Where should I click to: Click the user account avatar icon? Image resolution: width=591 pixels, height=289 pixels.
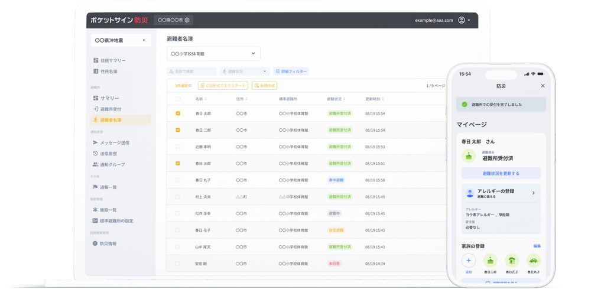(462, 20)
